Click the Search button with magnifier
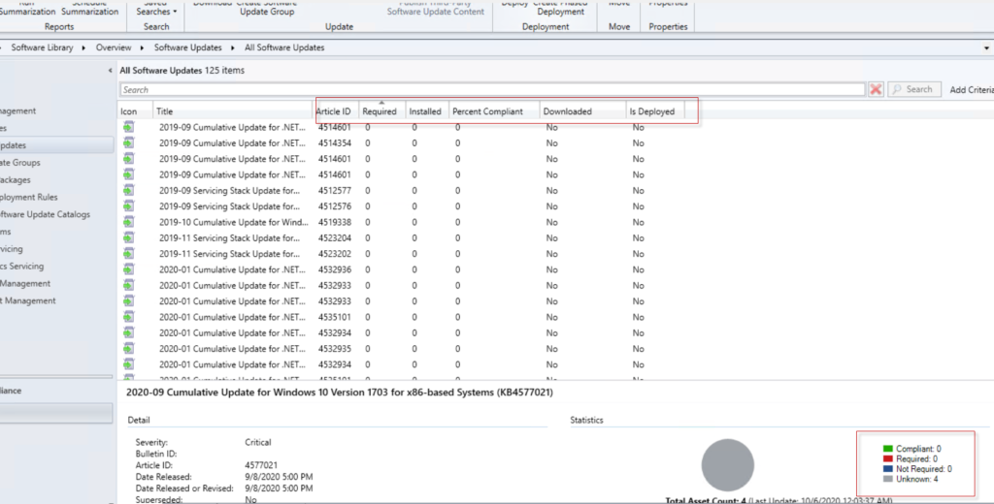This screenshot has height=504, width=994. [x=913, y=89]
